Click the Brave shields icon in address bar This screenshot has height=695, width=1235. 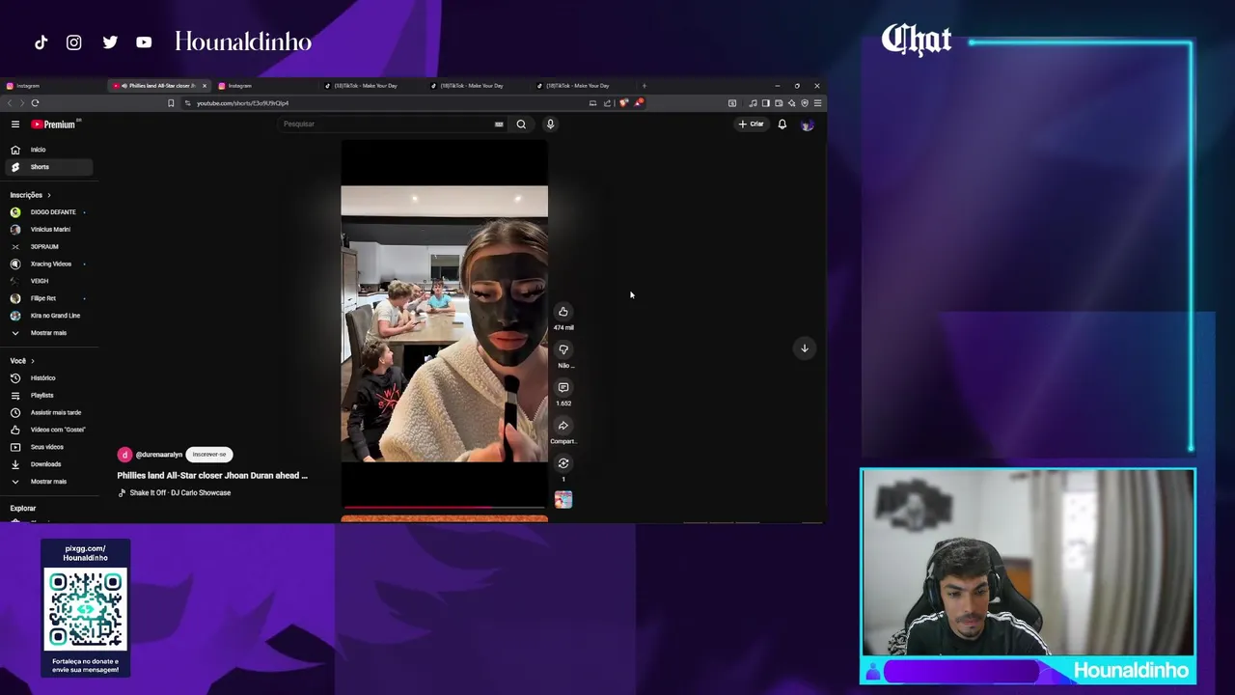(623, 103)
